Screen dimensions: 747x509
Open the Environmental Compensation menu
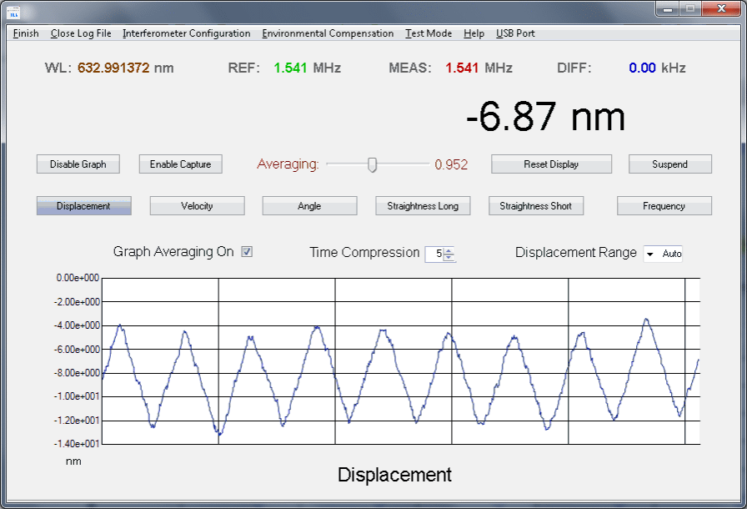328,33
